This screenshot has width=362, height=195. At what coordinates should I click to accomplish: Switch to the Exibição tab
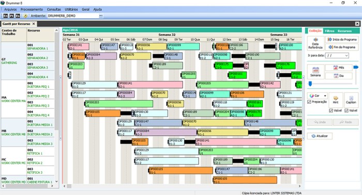click(315, 31)
